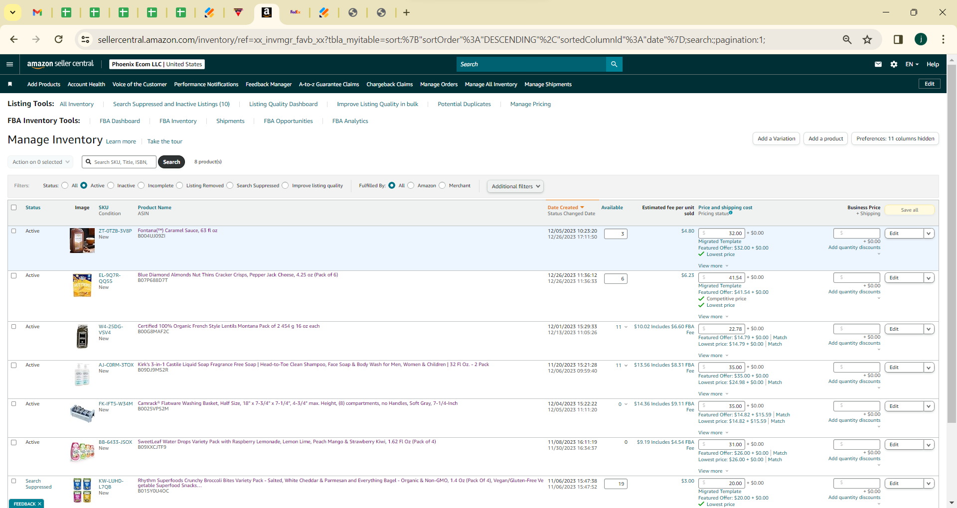957x508 pixels.
Task: Open the Chrome three-dot menu
Action: pyautogui.click(x=943, y=39)
